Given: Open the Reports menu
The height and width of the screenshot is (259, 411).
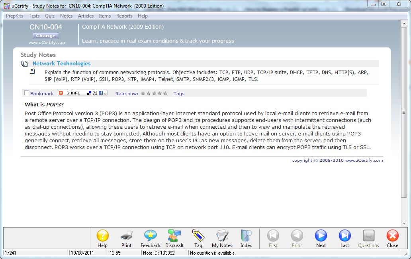Looking at the screenshot, I should point(124,16).
